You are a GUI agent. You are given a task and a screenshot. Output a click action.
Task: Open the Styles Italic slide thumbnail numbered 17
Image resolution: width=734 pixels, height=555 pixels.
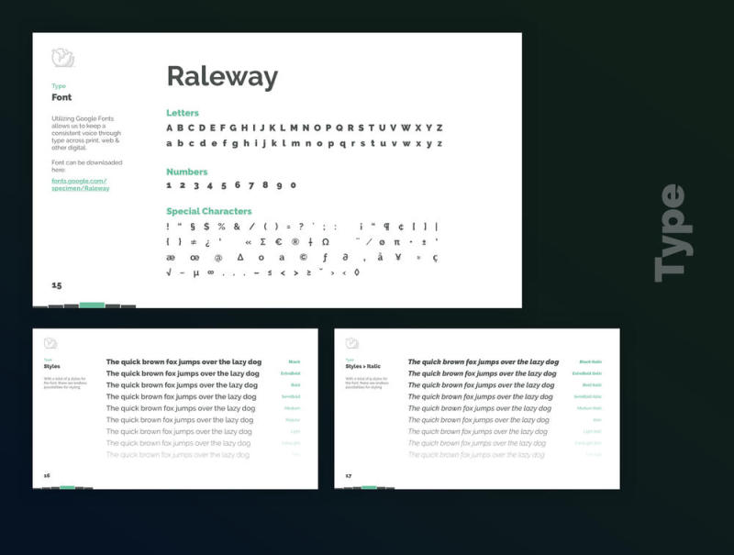pyautogui.click(x=476, y=408)
